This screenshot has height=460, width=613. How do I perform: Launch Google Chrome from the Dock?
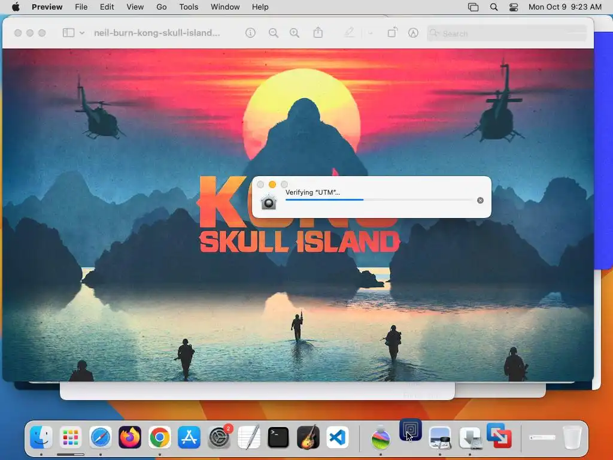coord(159,437)
